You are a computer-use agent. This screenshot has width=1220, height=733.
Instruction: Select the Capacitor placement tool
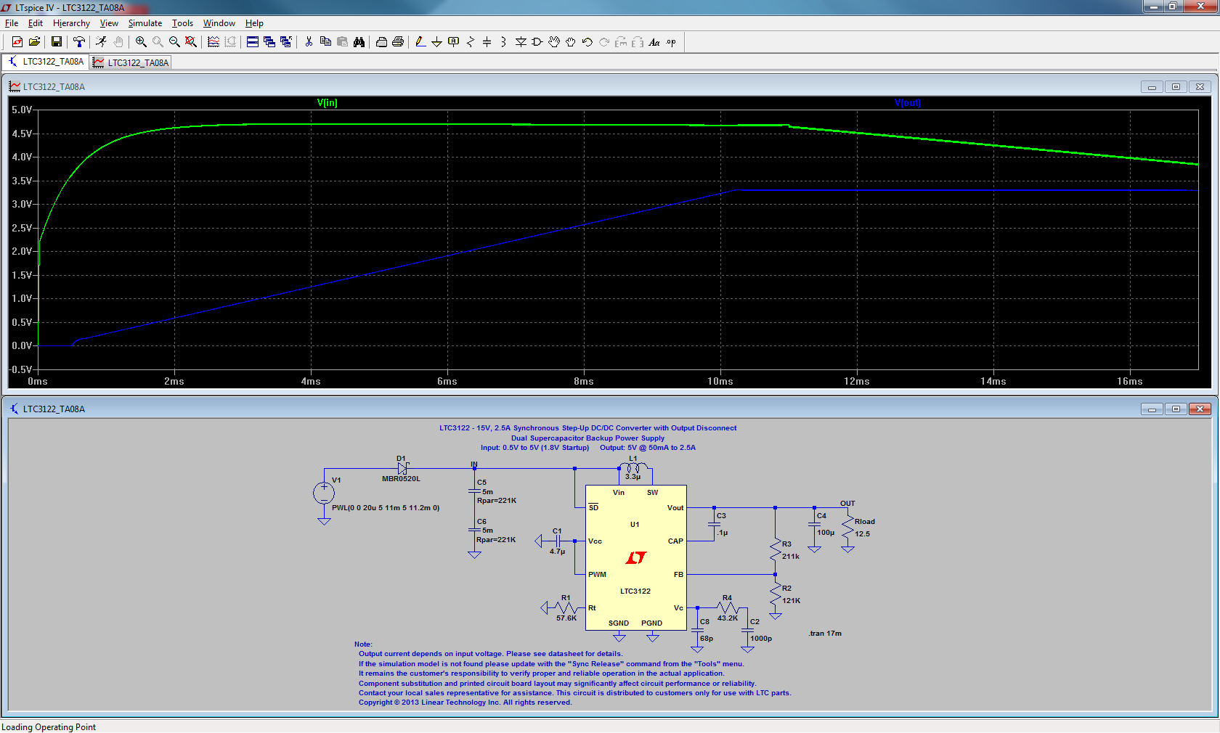(x=487, y=42)
